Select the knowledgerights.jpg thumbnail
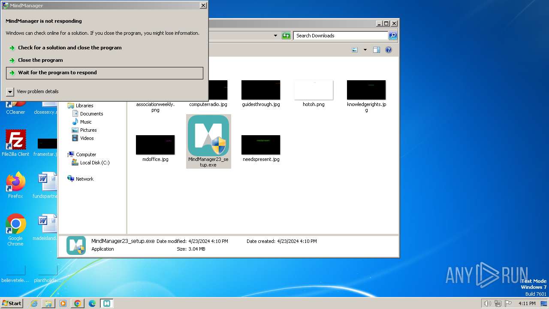Image resolution: width=549 pixels, height=309 pixels. click(366, 90)
